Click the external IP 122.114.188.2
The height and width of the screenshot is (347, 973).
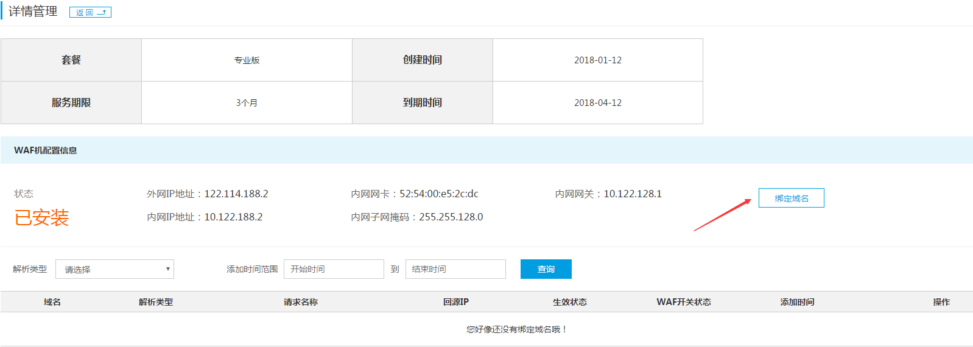click(236, 194)
